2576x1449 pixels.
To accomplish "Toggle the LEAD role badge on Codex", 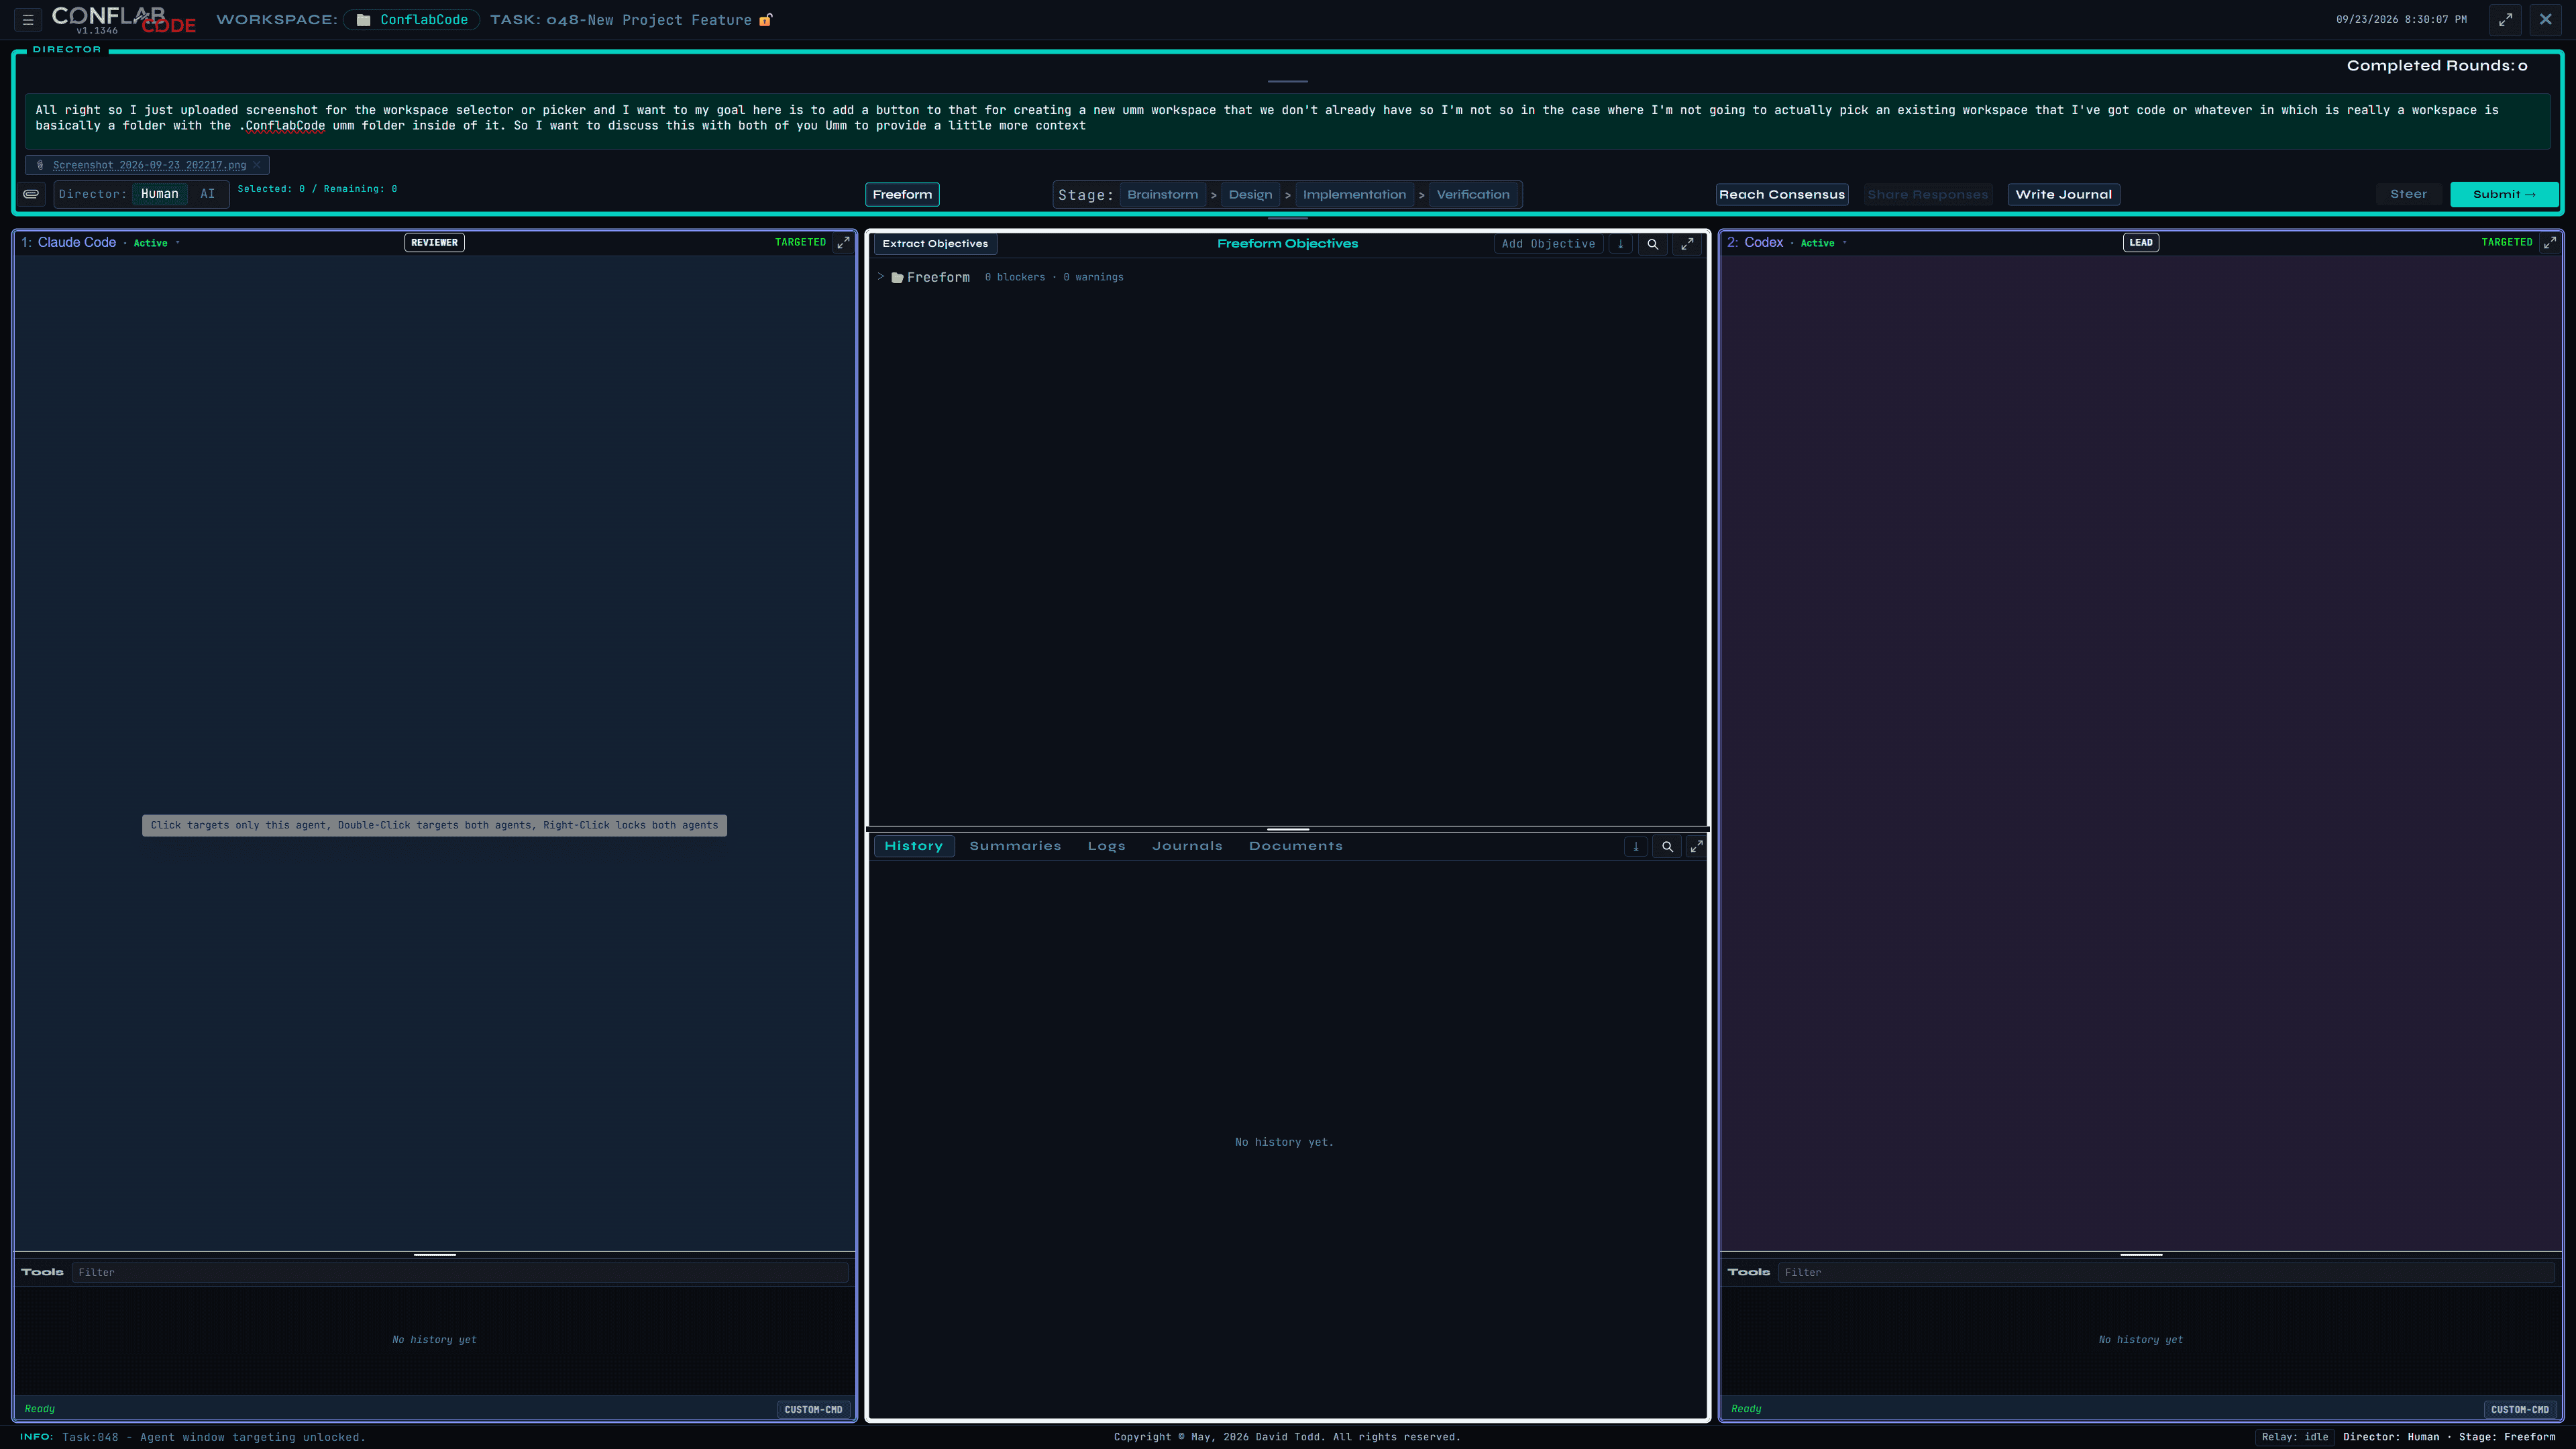I will tap(2140, 242).
